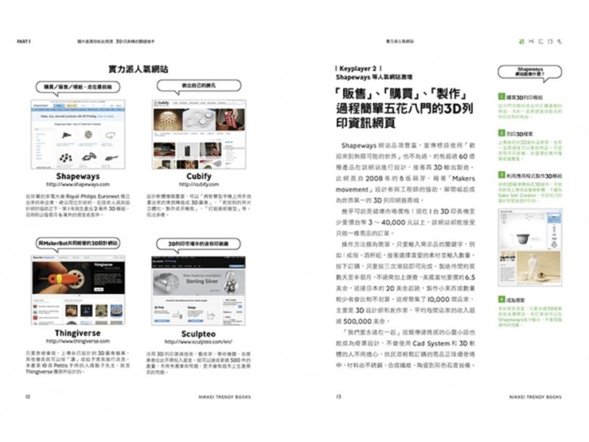Click "NIKKEI TRENDY BOOKS" on page 13
Image resolution: width=589 pixels, height=442 pixels.
pos(535,397)
